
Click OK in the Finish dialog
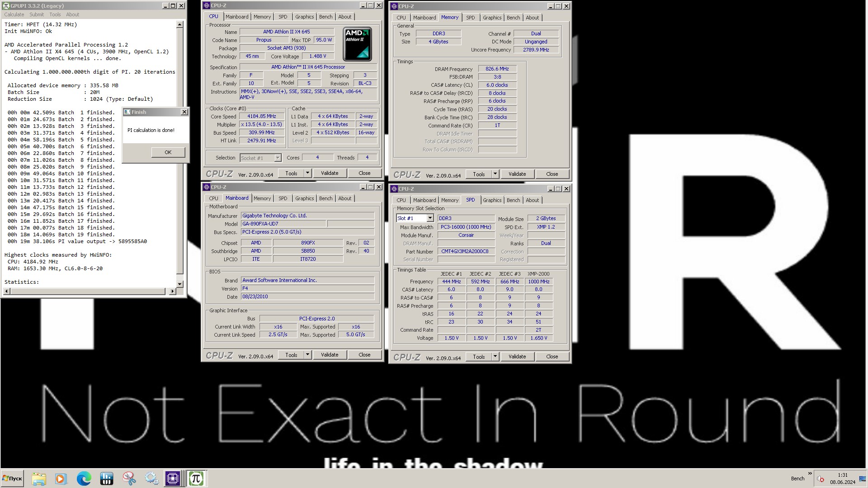point(168,152)
